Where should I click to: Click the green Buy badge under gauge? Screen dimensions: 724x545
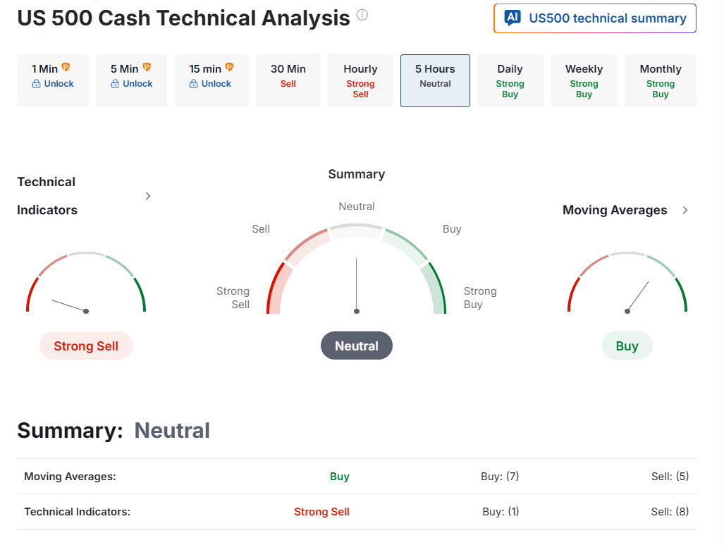coord(627,346)
